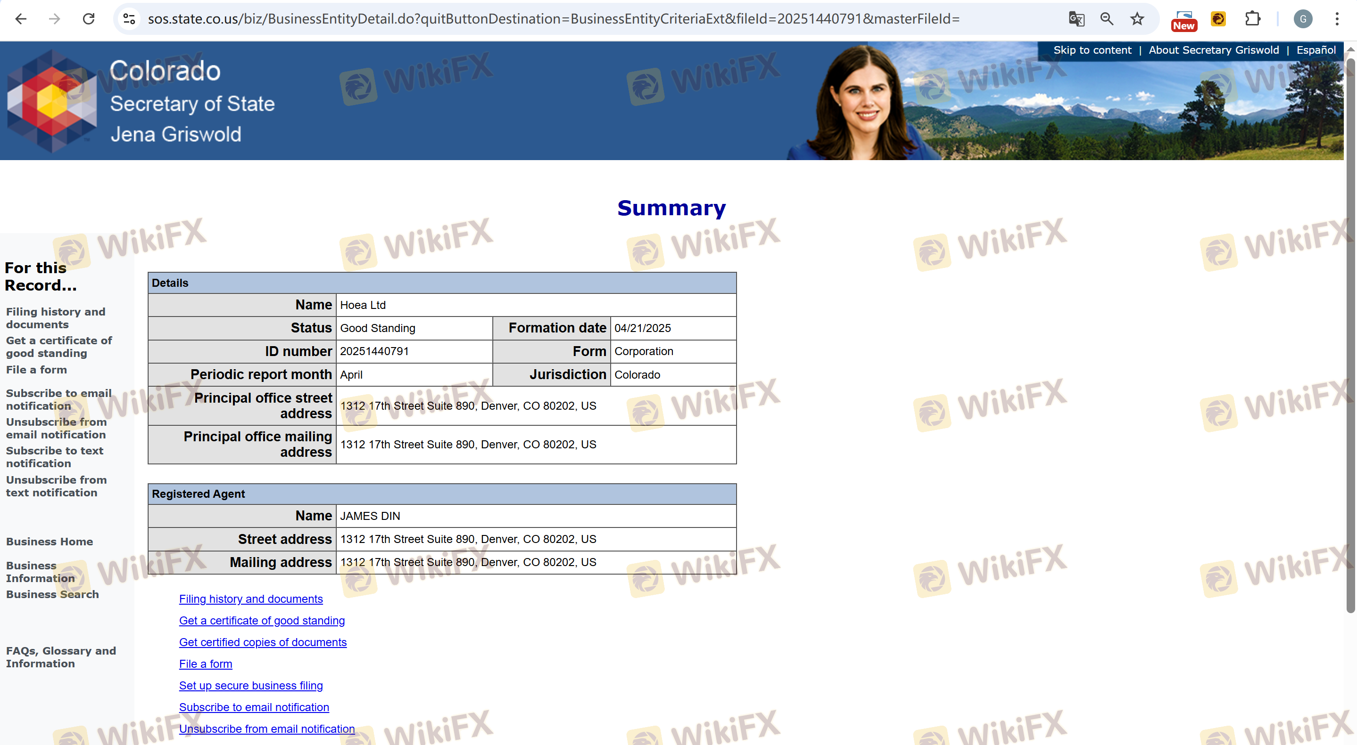Click the browser back arrow
The width and height of the screenshot is (1357, 745).
point(21,19)
